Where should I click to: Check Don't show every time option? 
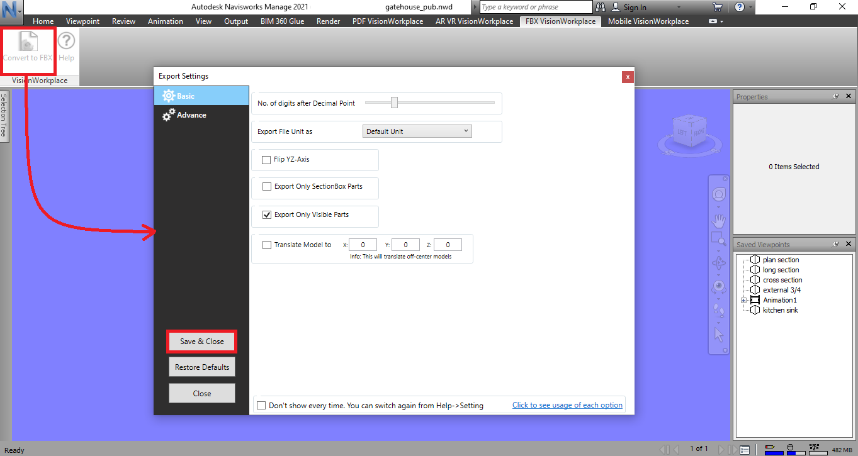tap(261, 406)
